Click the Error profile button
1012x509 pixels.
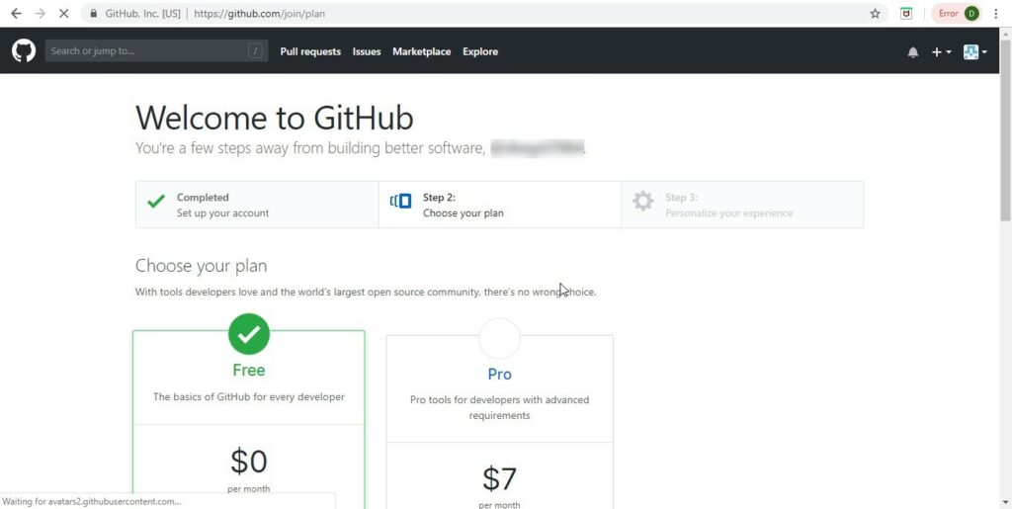957,14
